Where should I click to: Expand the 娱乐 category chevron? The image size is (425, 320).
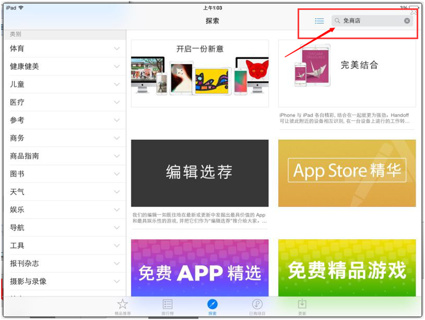pyautogui.click(x=117, y=210)
